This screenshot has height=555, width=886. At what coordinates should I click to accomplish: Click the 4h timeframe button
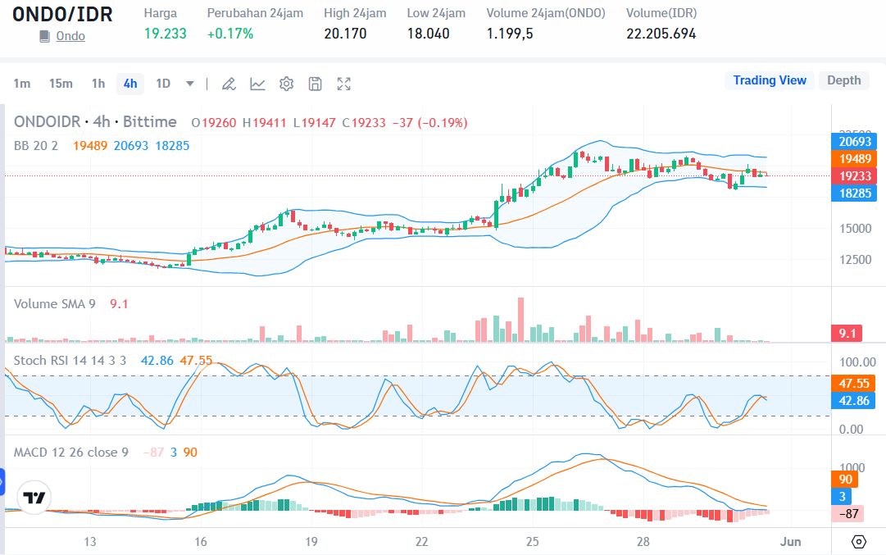pyautogui.click(x=129, y=84)
